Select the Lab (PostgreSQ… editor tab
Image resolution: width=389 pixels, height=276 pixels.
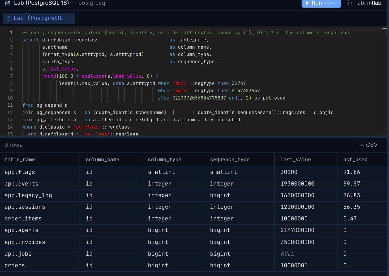coord(39,18)
